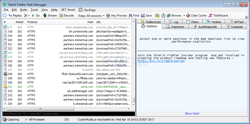
Task: Expand the toolbar overflow arrow
Action: (x=246, y=17)
